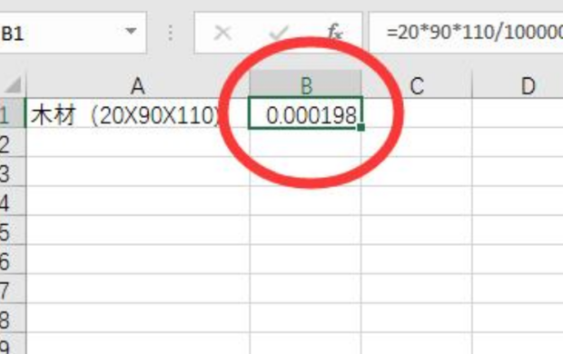The image size is (563, 354).
Task: Click cell A1 containing 木材（20X90X110）
Action: (x=138, y=113)
